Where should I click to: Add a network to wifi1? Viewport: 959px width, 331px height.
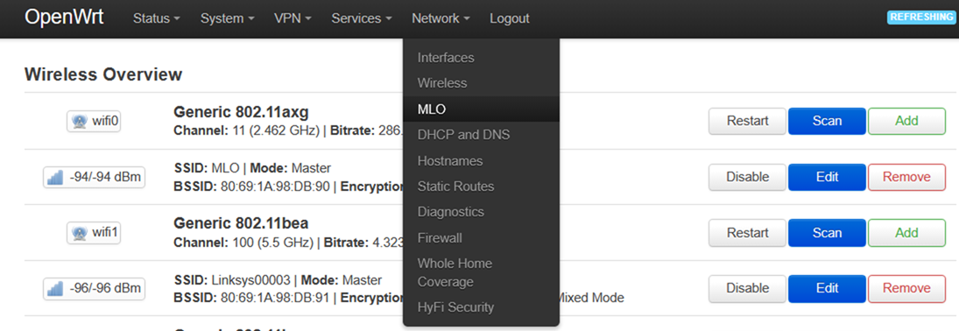(x=906, y=233)
